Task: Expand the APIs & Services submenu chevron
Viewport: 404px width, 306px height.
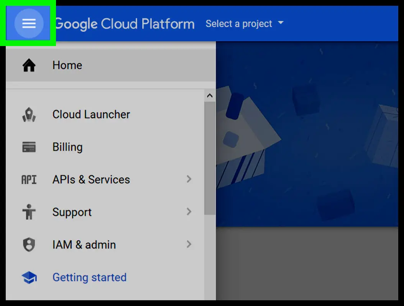Action: [189, 179]
